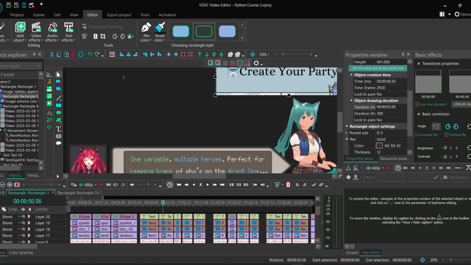Toggle the timeline mute speaker icon
471x265 pixels.
pyautogui.click(x=132, y=185)
